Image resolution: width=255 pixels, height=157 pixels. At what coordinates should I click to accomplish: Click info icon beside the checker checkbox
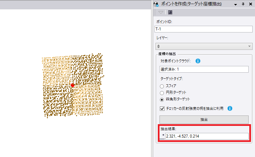point(230,108)
